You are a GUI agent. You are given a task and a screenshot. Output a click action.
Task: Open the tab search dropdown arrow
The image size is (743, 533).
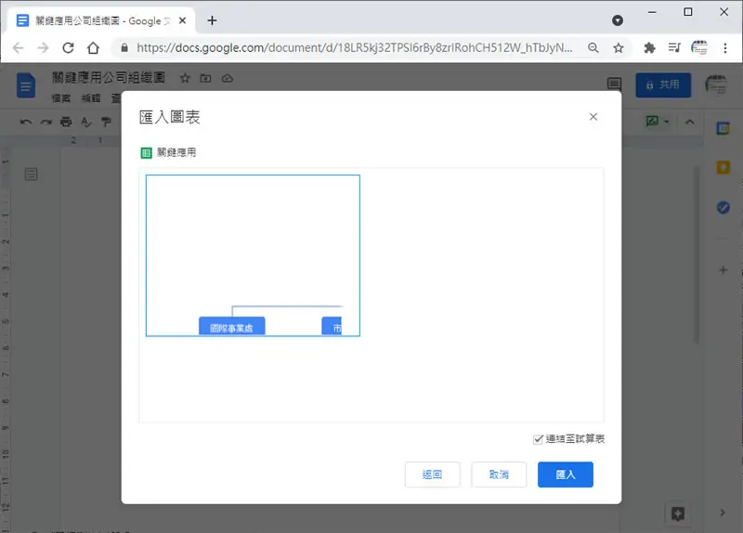(618, 20)
